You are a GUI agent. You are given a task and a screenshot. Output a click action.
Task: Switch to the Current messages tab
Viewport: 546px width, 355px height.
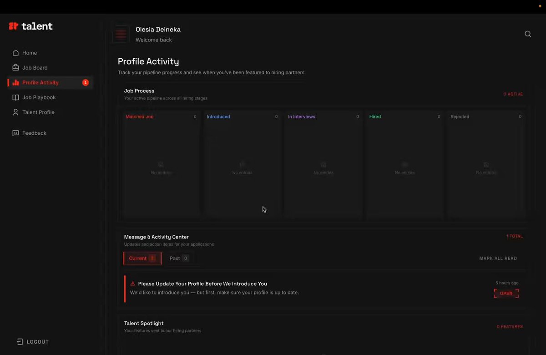(142, 259)
